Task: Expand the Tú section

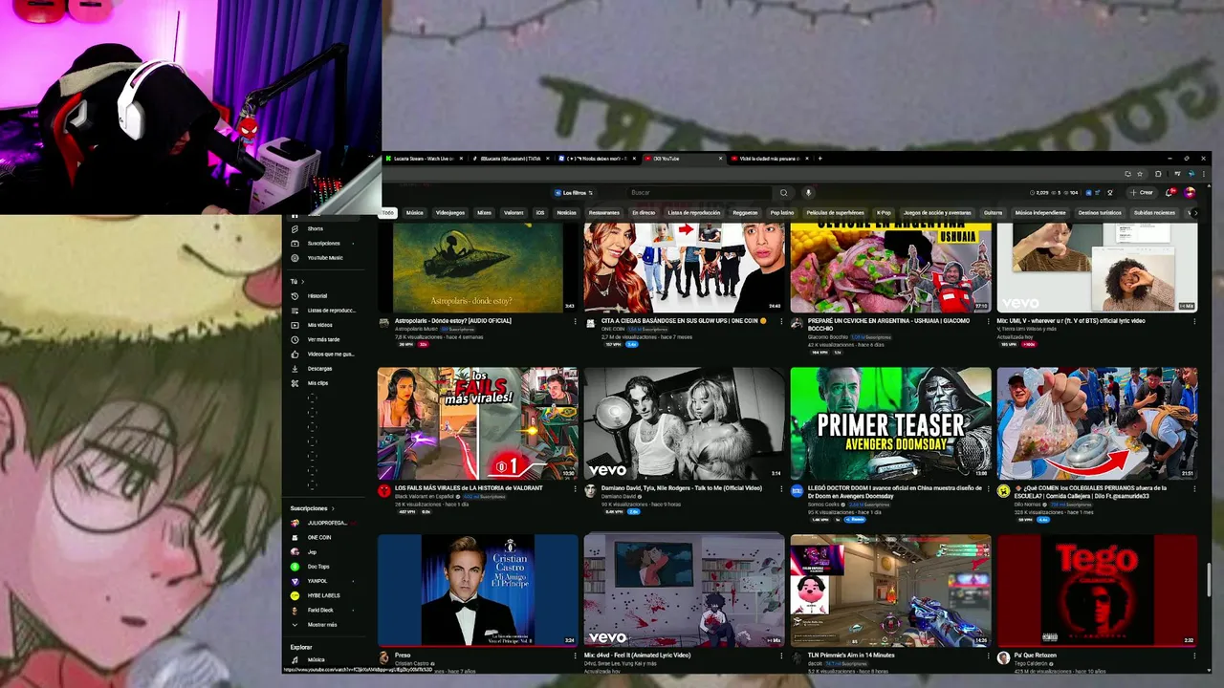Action: click(x=295, y=282)
